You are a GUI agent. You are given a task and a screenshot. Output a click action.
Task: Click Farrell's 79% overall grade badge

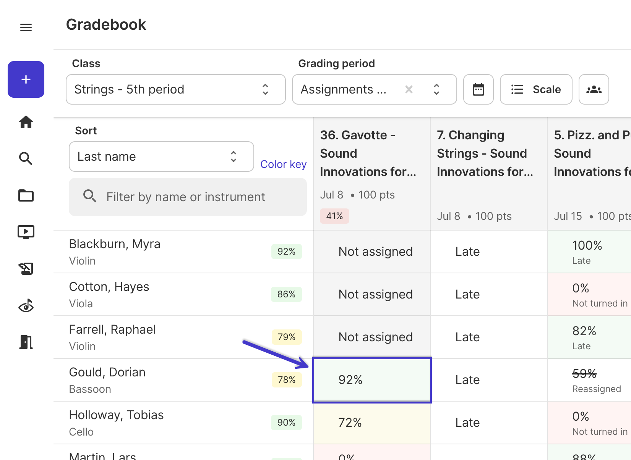pos(287,337)
